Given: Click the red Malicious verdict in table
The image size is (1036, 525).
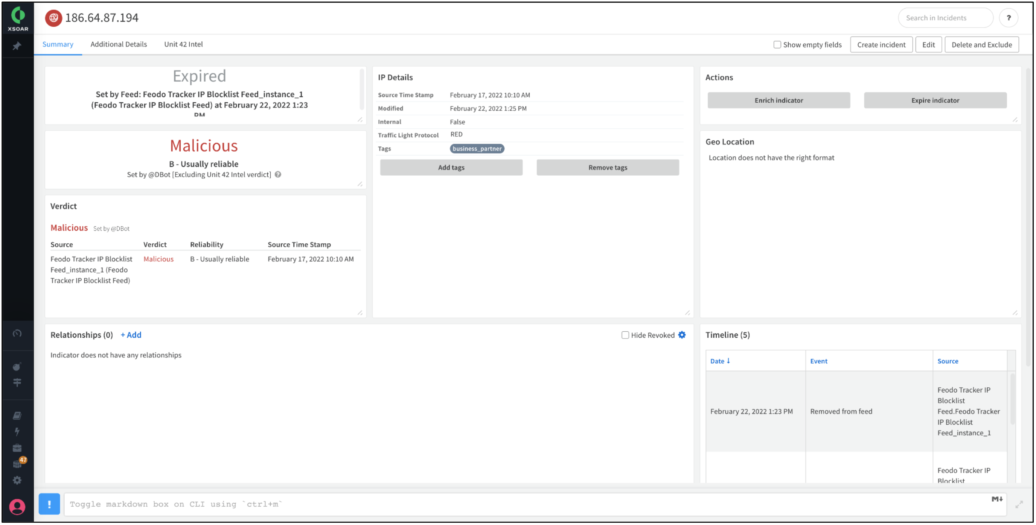Looking at the screenshot, I should (158, 259).
